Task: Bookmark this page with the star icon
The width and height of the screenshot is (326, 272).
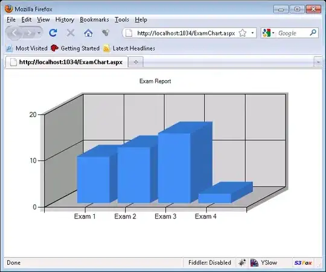Action: coord(243,33)
